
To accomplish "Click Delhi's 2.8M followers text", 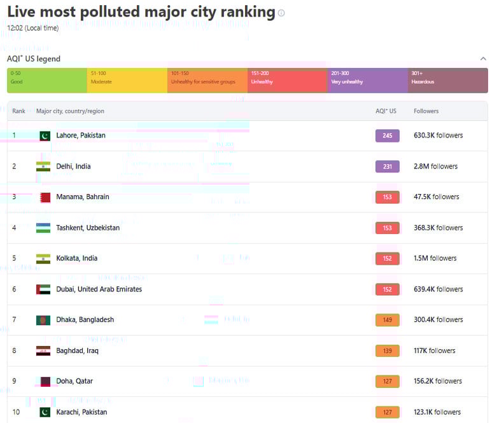I will pos(435,167).
